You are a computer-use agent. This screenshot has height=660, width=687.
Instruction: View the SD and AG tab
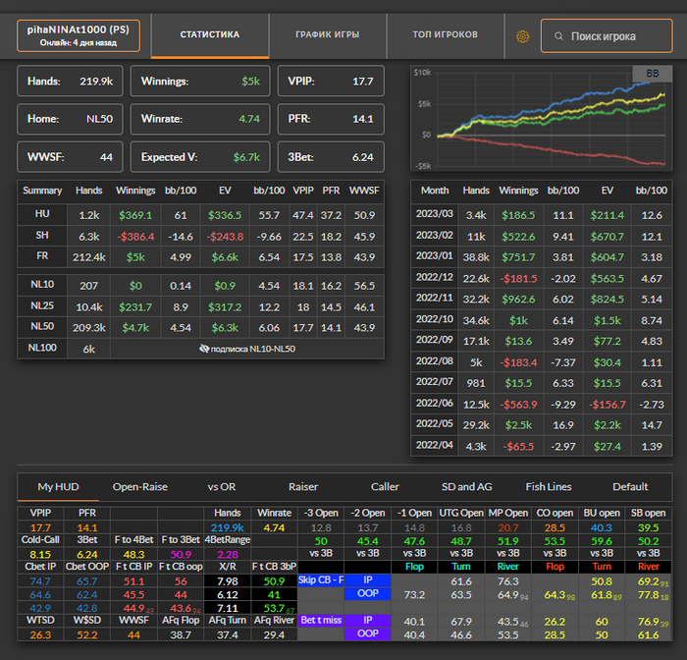click(x=466, y=486)
